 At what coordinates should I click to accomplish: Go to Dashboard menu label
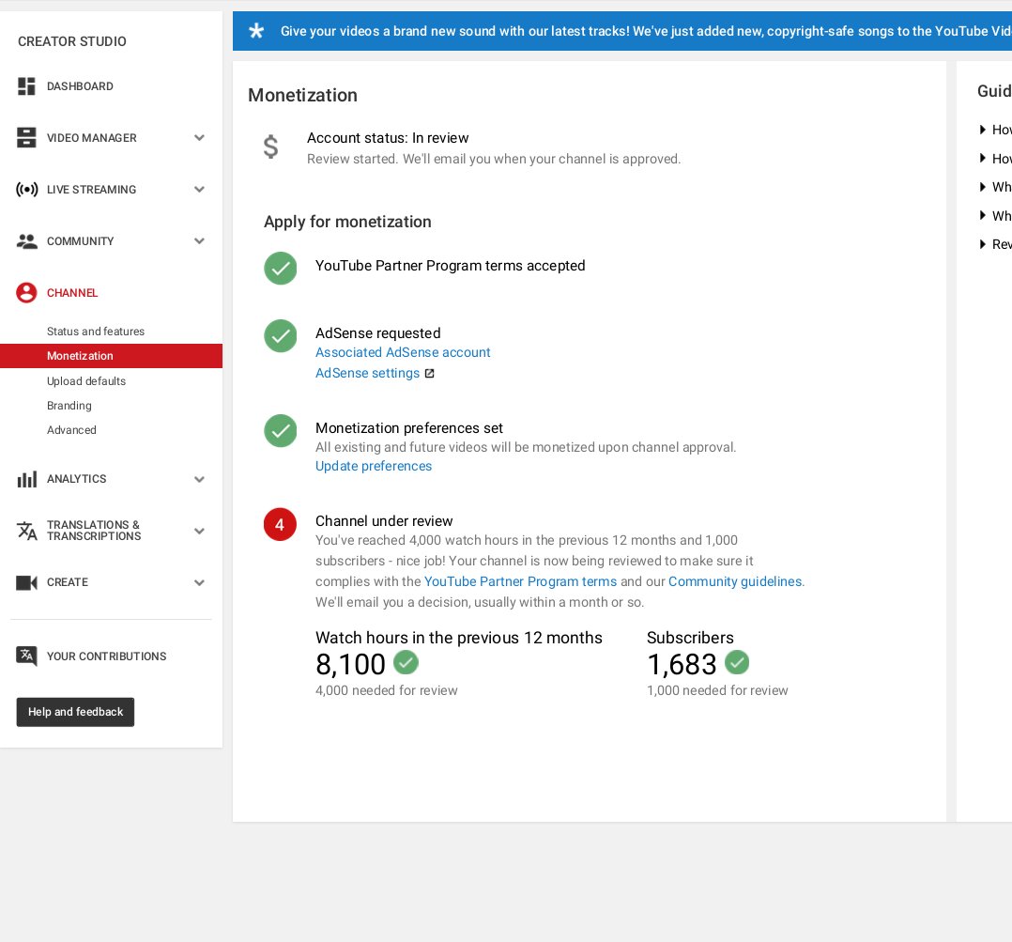click(80, 86)
